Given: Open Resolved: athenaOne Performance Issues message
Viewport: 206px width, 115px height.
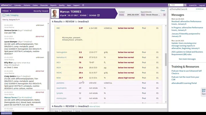Looking at the screenshot, I should 186,23.
